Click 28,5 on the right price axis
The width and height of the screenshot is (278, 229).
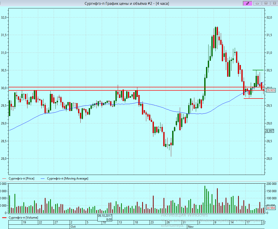tap(269, 141)
